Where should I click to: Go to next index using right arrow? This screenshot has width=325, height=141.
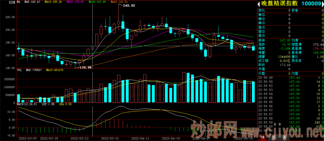tap(323, 4)
